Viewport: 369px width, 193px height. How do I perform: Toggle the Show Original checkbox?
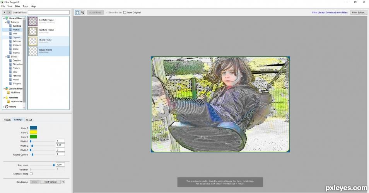(125, 12)
